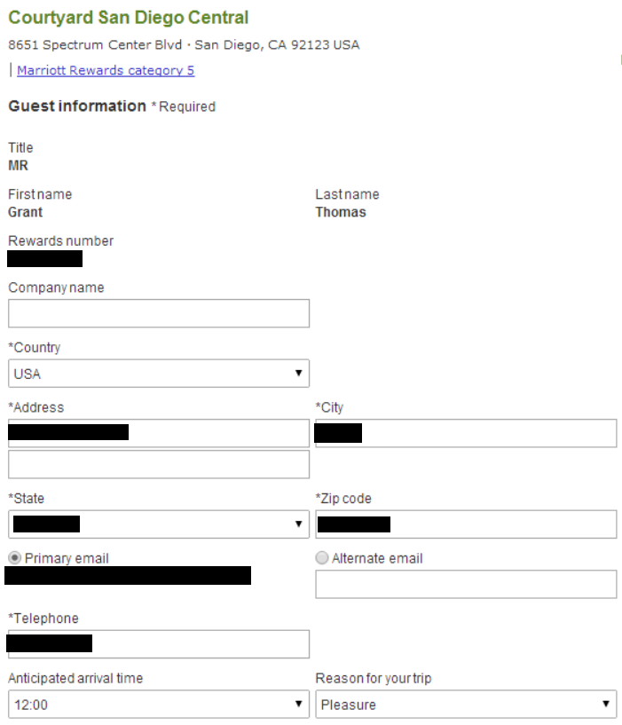Click the last name value Thomas
Screen dimensions: 622x725
(x=341, y=212)
